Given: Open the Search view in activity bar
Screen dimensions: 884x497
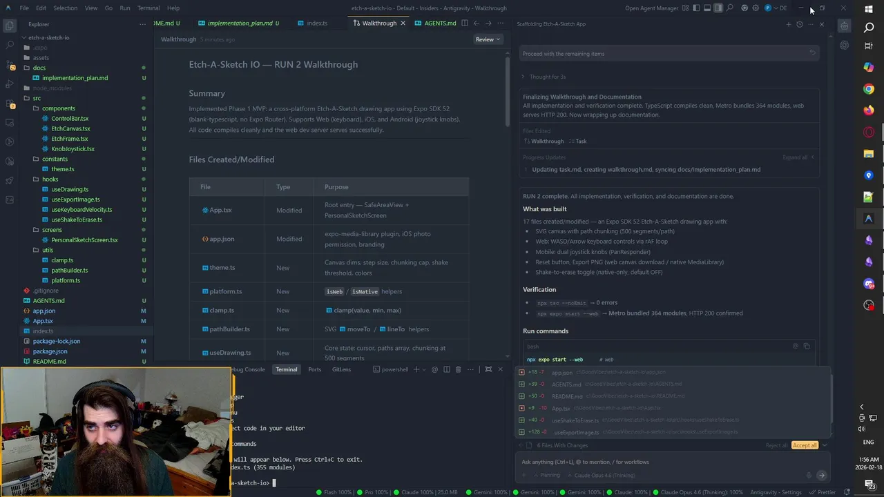Looking at the screenshot, I should pos(10,45).
